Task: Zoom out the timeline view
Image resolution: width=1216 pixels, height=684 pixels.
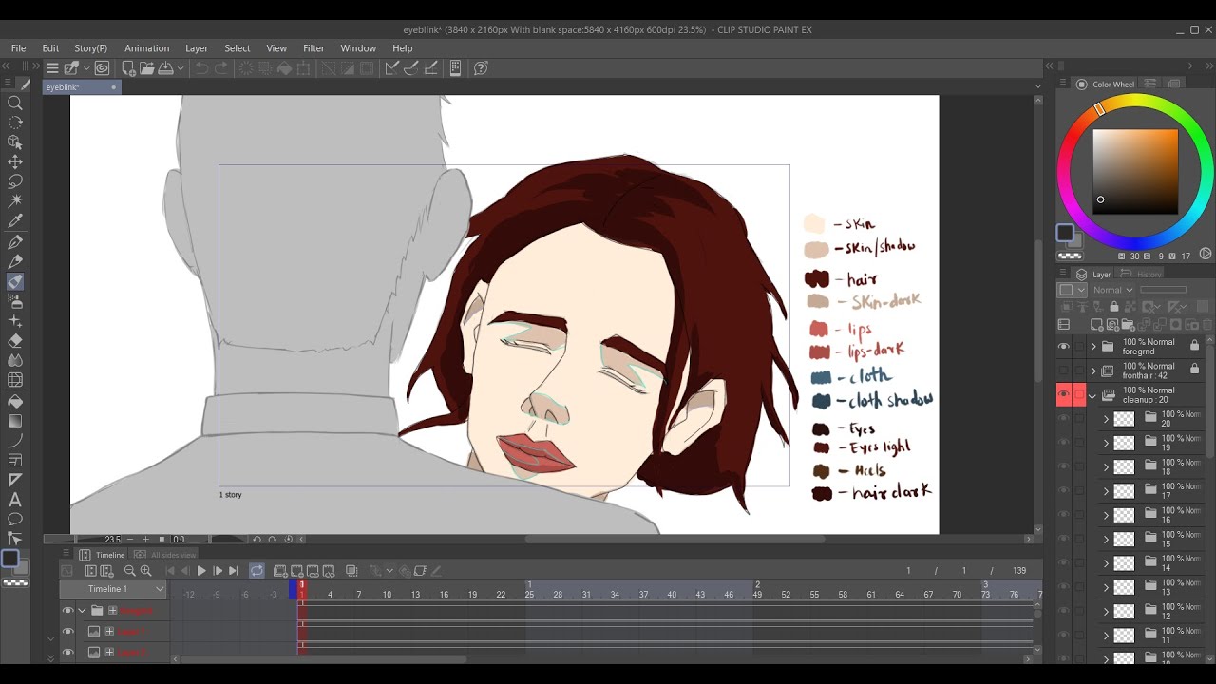Action: pyautogui.click(x=129, y=571)
